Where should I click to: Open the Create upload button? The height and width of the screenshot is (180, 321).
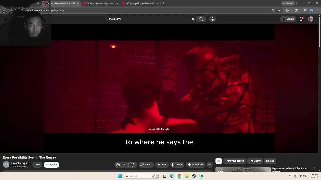point(288,19)
